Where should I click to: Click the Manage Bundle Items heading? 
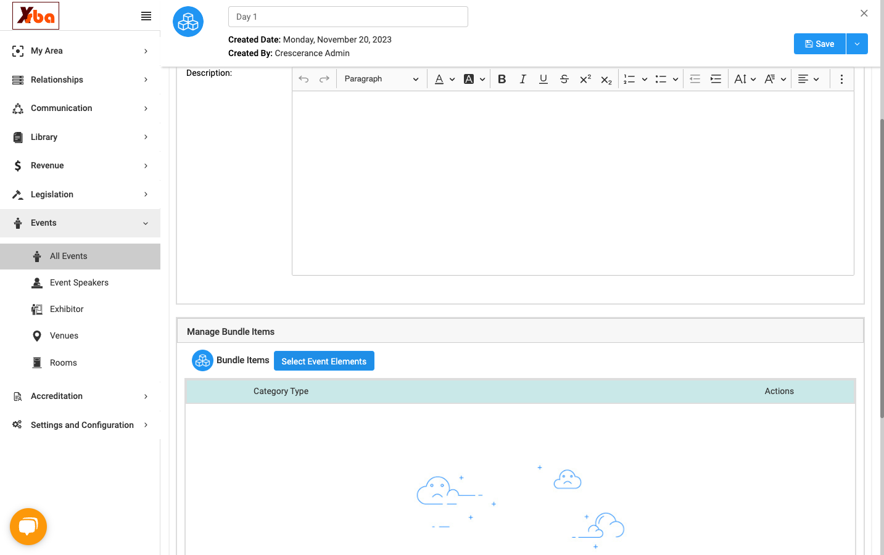(231, 332)
